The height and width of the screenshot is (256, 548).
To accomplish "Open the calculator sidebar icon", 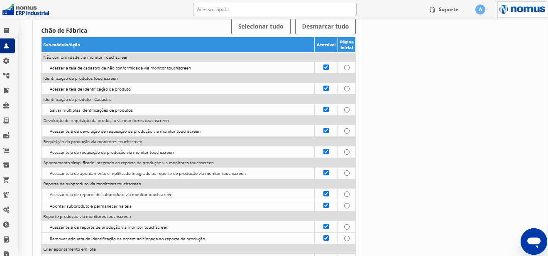I will 6,239.
